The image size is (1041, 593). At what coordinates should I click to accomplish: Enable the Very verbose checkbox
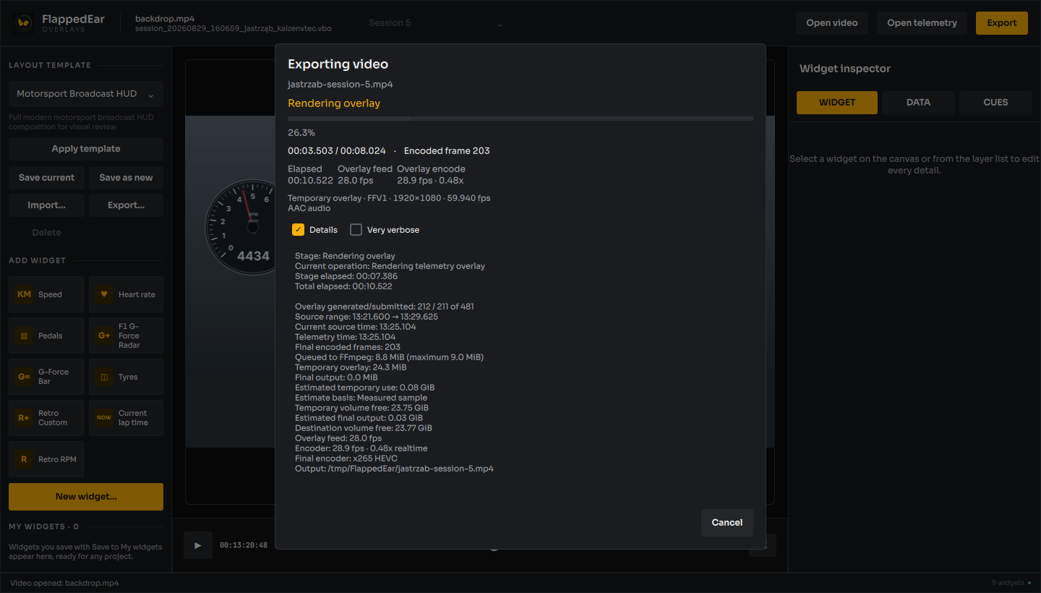click(356, 229)
